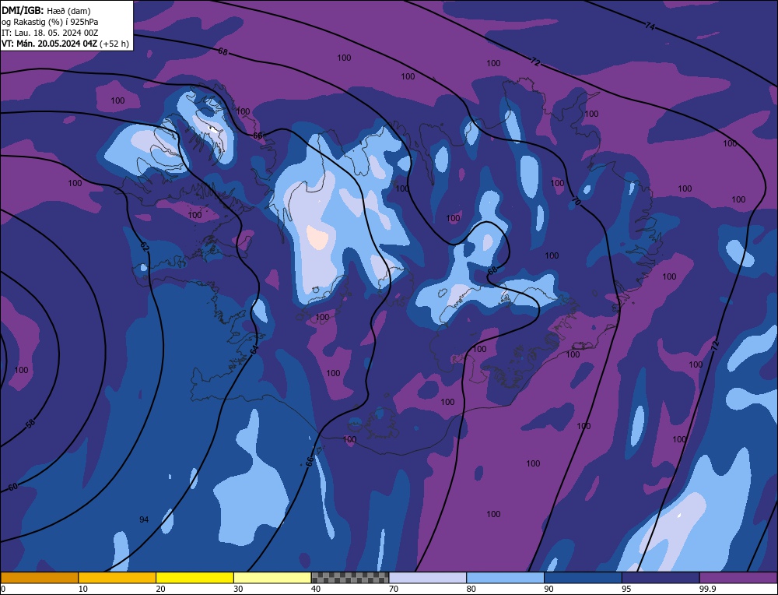Viewport: 778px width, 595px height.
Task: Click the purple legend swatch above 99.9
Action: coord(738,577)
